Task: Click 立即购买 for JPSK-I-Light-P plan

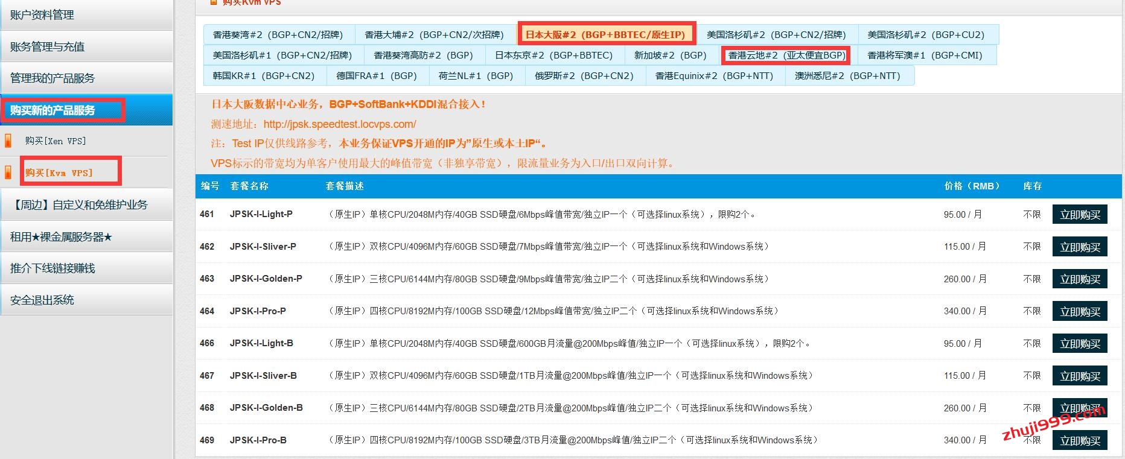Action: [x=1080, y=215]
